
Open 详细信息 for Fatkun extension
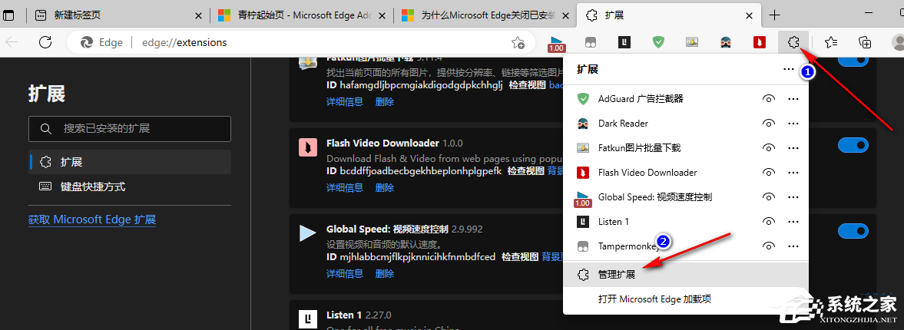[x=345, y=101]
